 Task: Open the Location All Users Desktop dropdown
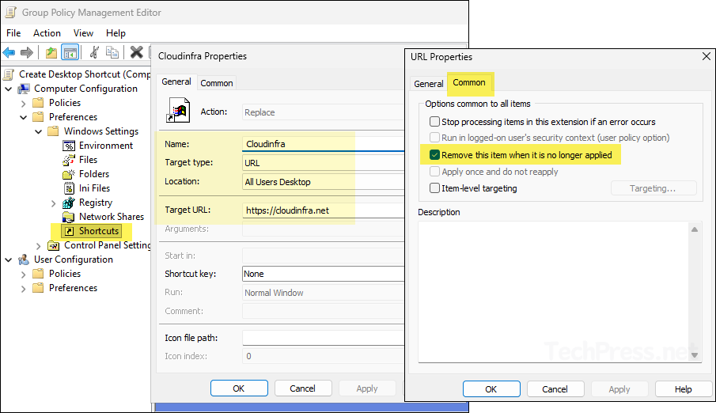click(x=324, y=182)
